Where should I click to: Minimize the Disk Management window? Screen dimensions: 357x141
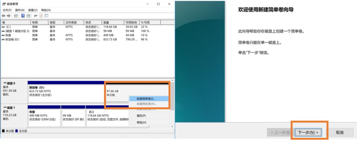[x=147, y=4]
